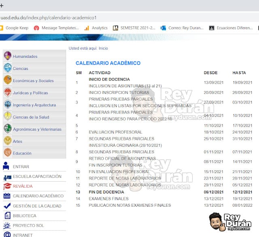
Task: Open a new browser tab with plus
Action: pyautogui.click(x=2, y=6)
